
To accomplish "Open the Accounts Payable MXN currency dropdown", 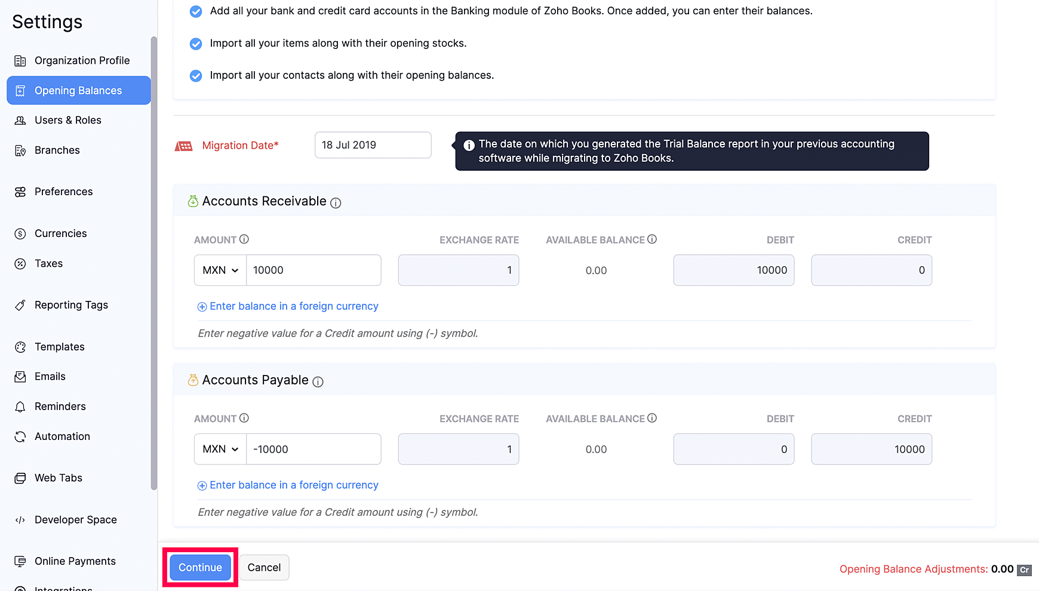I will point(220,450).
